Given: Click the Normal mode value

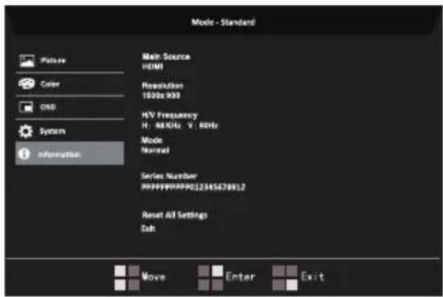Looking at the screenshot, I should pyautogui.click(x=155, y=150).
